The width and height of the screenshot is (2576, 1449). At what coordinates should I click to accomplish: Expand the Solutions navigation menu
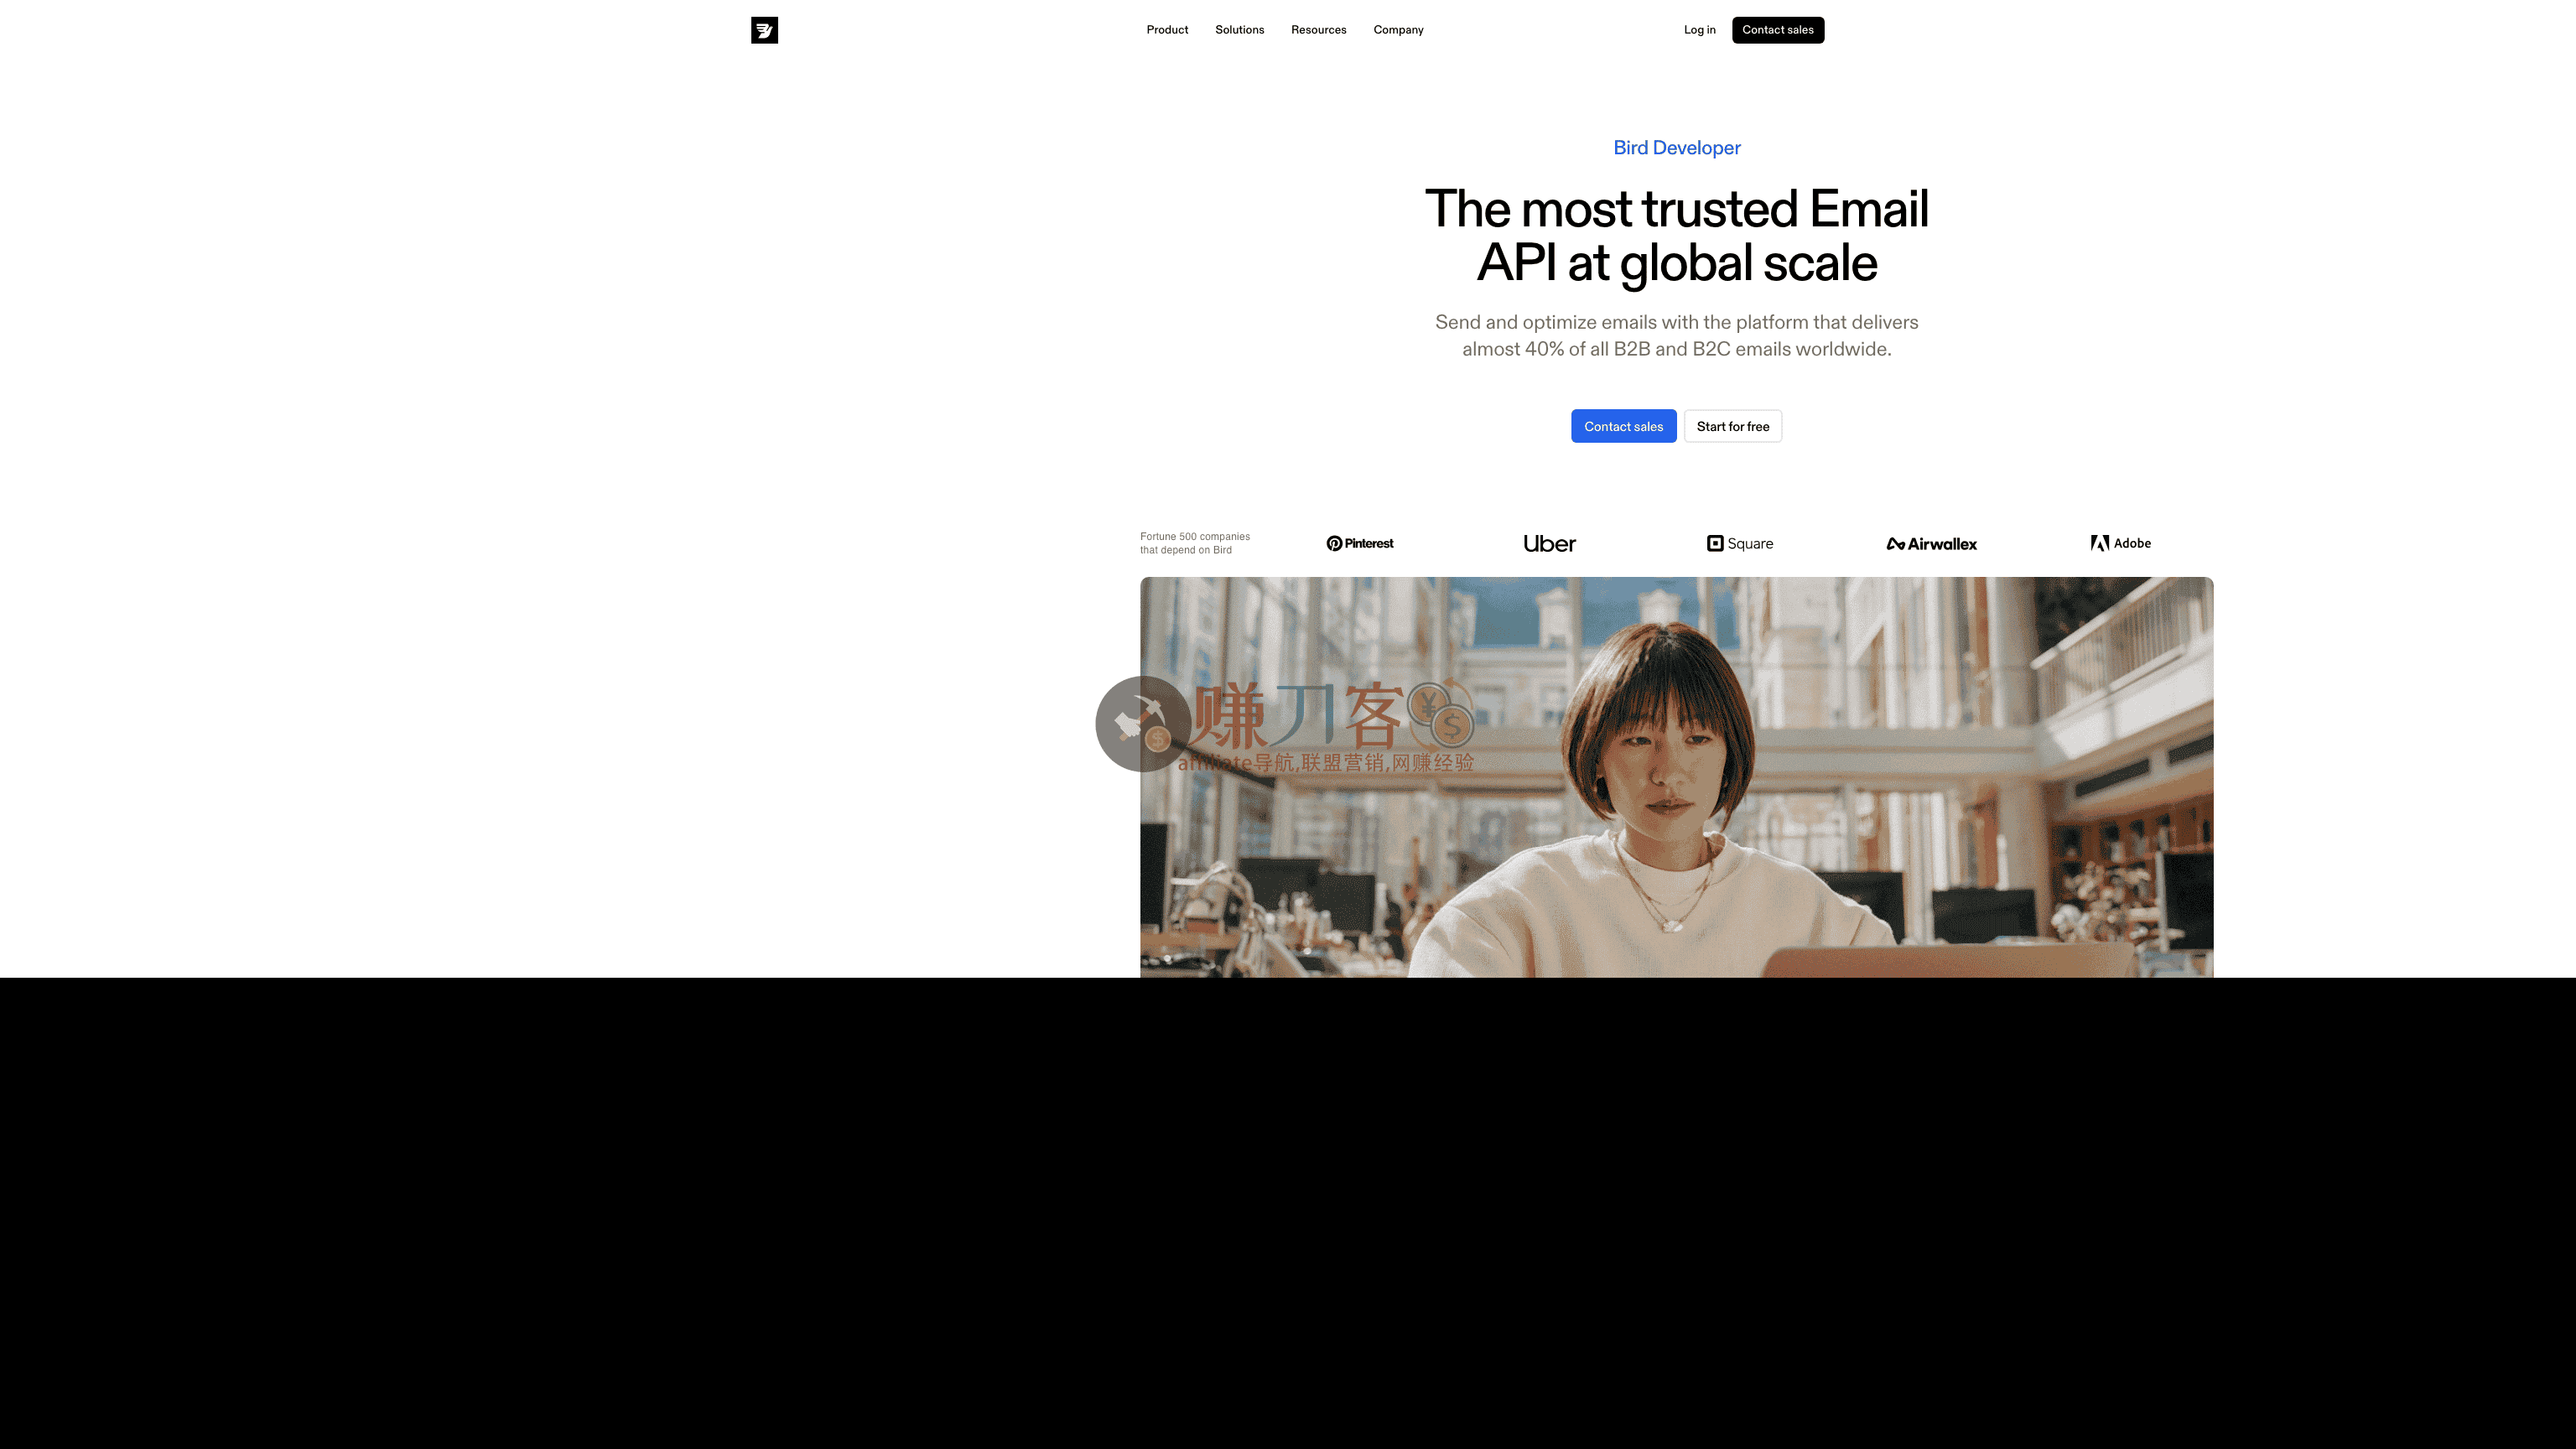coord(1239,30)
